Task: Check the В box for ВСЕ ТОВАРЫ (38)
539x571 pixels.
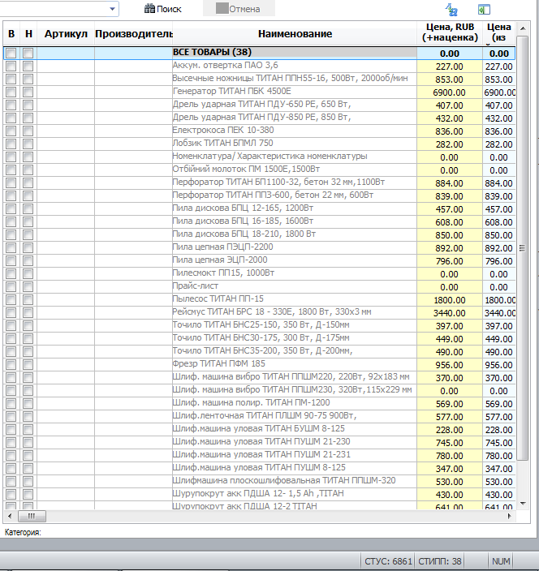Action: point(11,54)
